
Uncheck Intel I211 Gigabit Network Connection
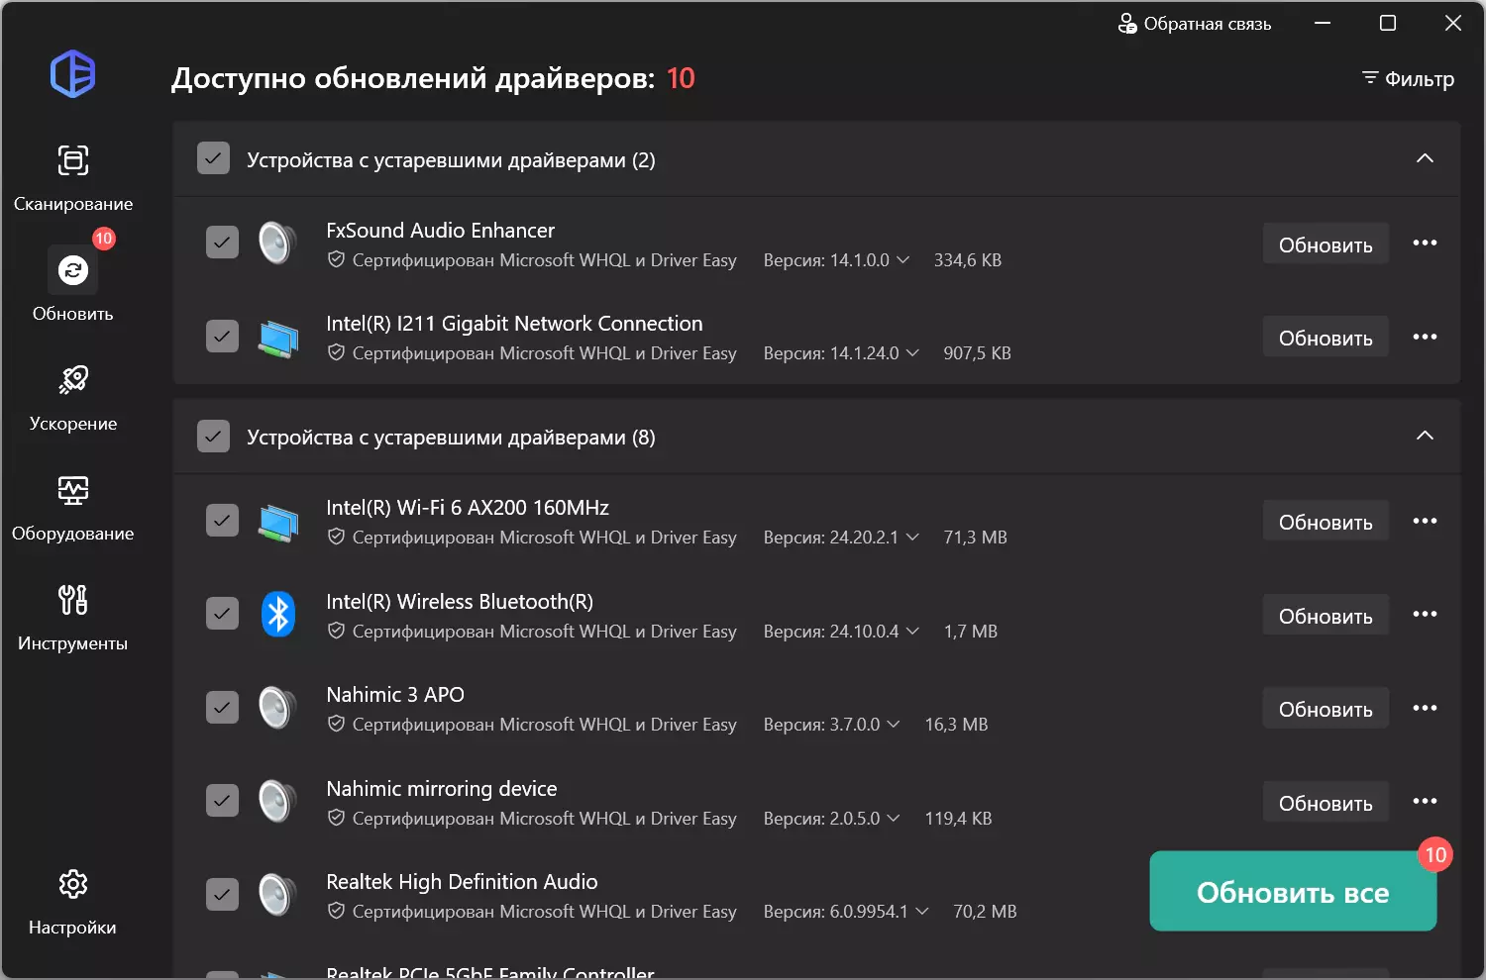[x=222, y=336]
